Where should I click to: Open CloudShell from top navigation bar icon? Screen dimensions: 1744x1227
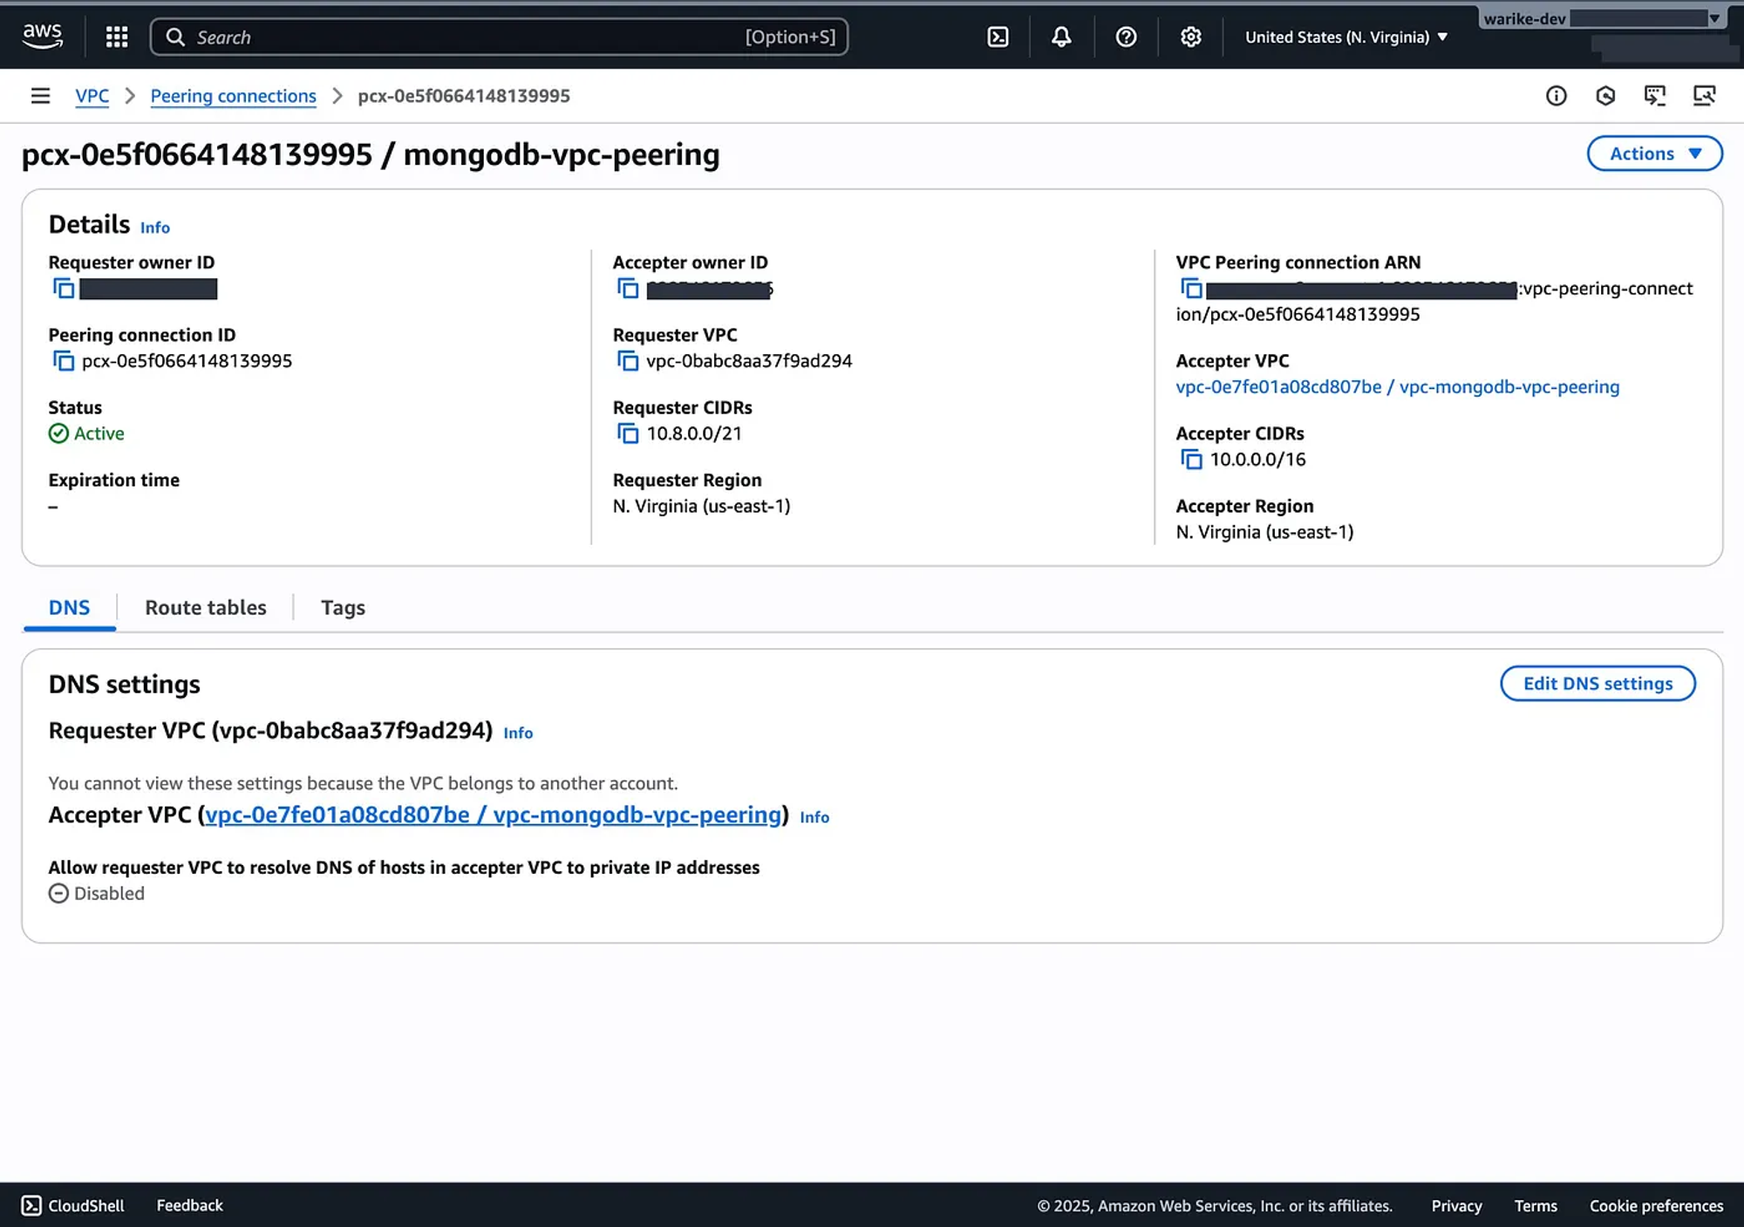(998, 37)
